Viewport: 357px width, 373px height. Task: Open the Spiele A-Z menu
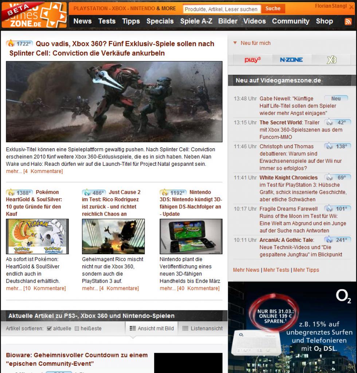coord(196,21)
